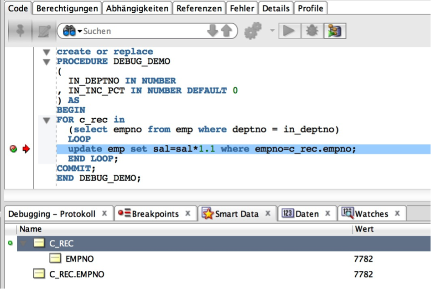Close the Watches tab
431x289 pixels.
point(397,213)
